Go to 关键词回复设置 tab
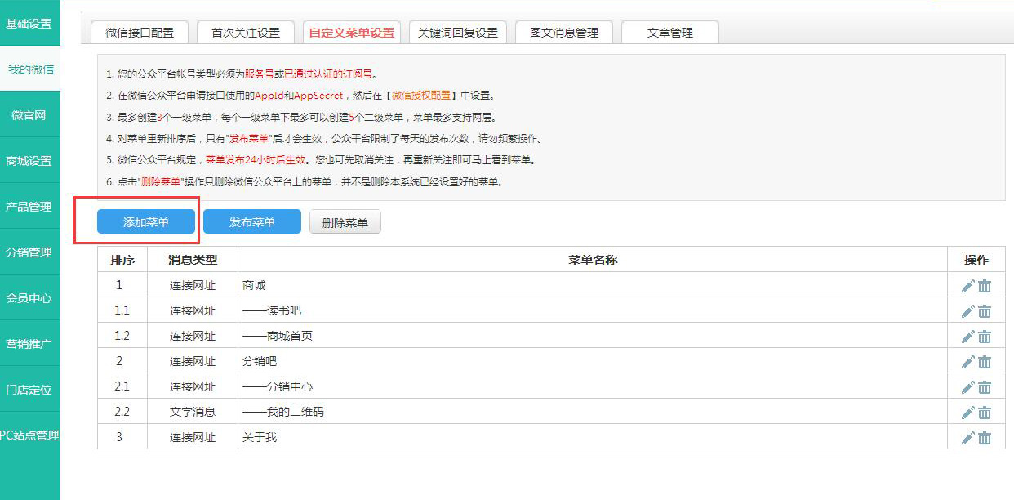The height and width of the screenshot is (500, 1014). [x=457, y=33]
